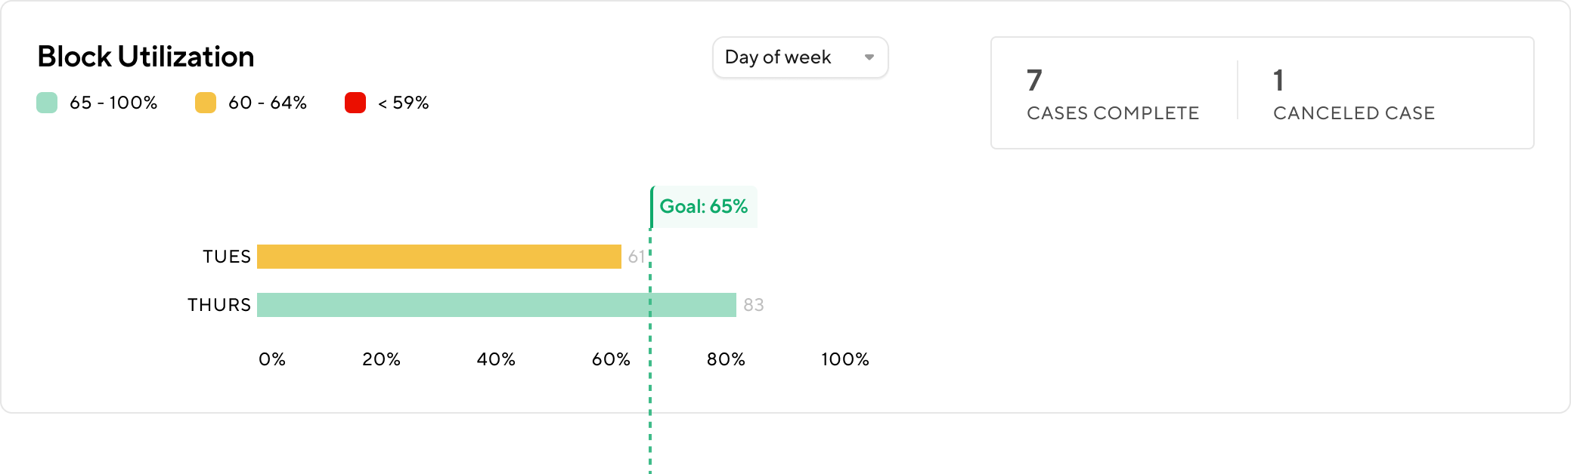
Task: Click the "< 59%" legend text
Action: tap(403, 103)
